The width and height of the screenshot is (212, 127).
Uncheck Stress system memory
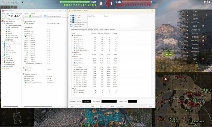point(73,22)
